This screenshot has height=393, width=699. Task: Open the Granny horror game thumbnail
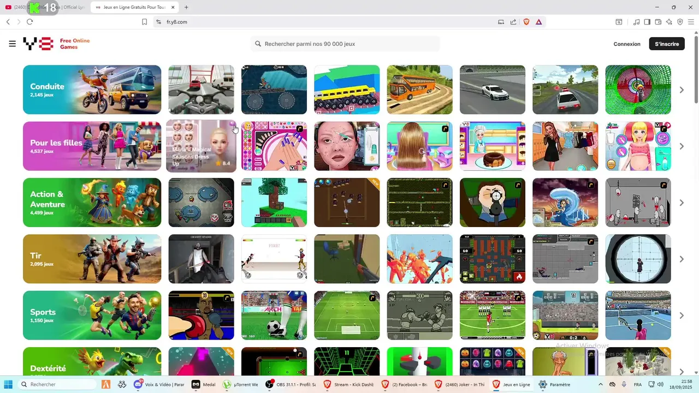point(201,259)
